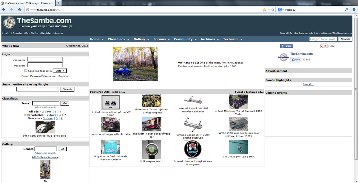Open the Volkswagen Watch featured ad thumbnail

pyautogui.click(x=152, y=149)
